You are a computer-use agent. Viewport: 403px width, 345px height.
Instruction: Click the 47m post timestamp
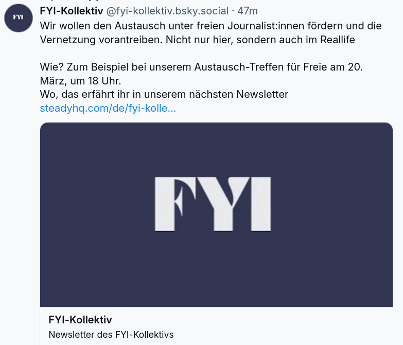pos(247,11)
